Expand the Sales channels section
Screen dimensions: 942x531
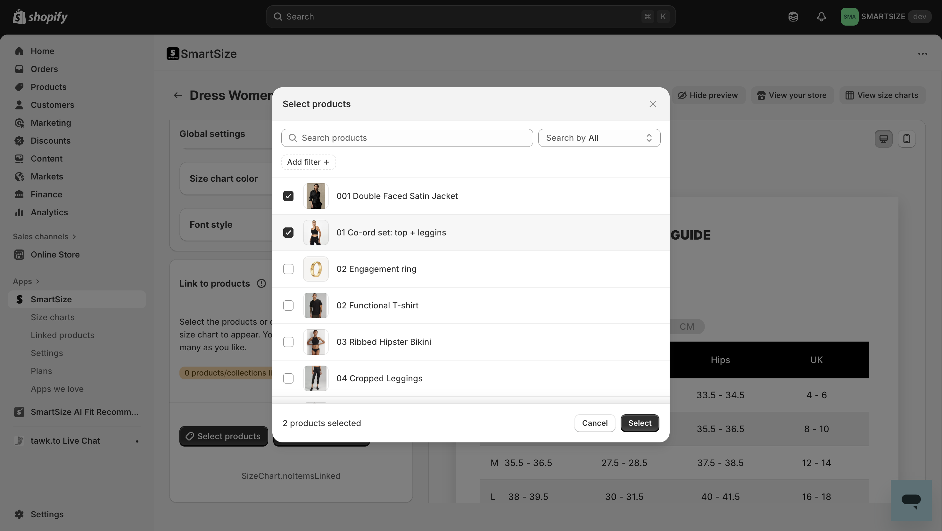point(74,237)
